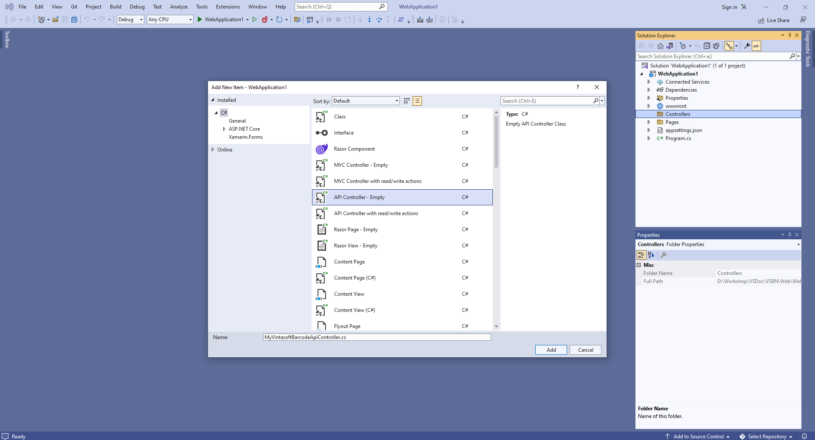815x440 pixels.
Task: Open the Build menu
Action: click(115, 7)
